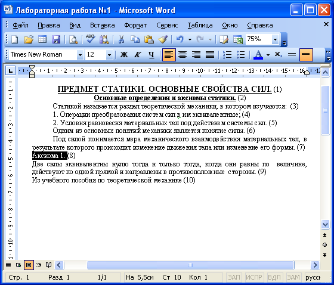The image size is (334, 285).
Task: Click the ИСПР status indicator
Action: coord(254,277)
